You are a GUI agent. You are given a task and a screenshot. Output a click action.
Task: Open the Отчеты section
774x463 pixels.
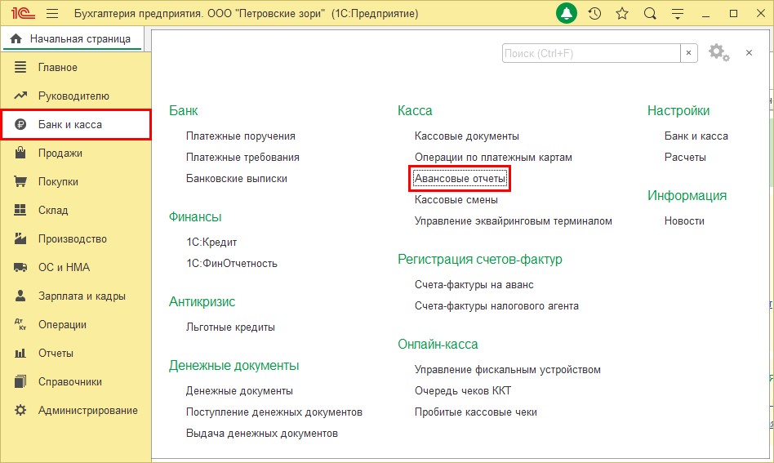(76, 354)
